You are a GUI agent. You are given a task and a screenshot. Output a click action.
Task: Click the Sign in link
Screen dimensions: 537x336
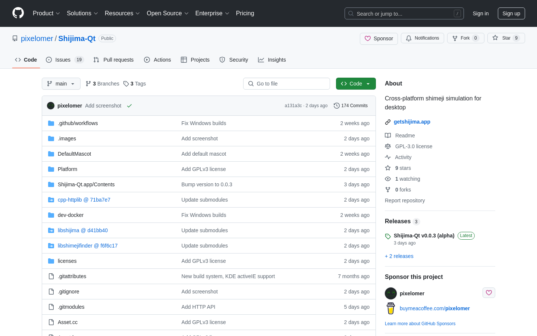click(x=481, y=13)
